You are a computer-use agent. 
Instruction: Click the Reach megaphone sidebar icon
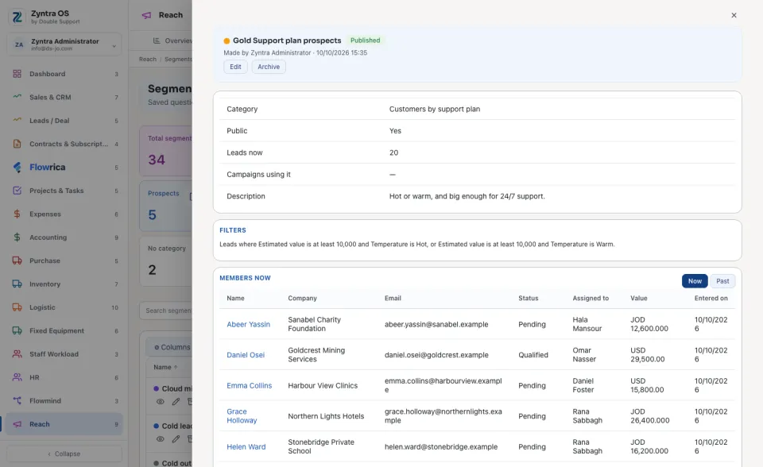point(17,423)
